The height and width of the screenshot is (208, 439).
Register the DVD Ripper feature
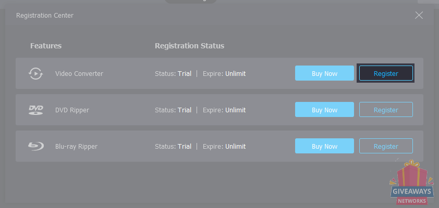click(x=386, y=110)
